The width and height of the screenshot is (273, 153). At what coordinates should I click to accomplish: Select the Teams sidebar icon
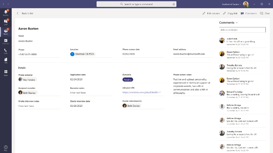coord(6,32)
